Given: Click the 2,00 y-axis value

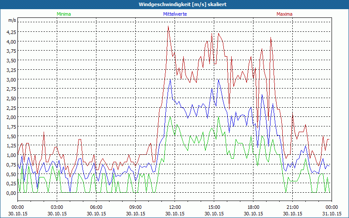Looking at the screenshot, I should pos(11,117).
